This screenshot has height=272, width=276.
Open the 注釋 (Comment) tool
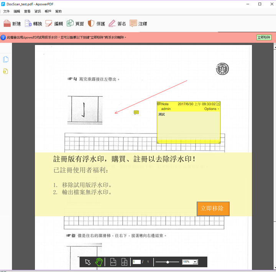(x=138, y=24)
